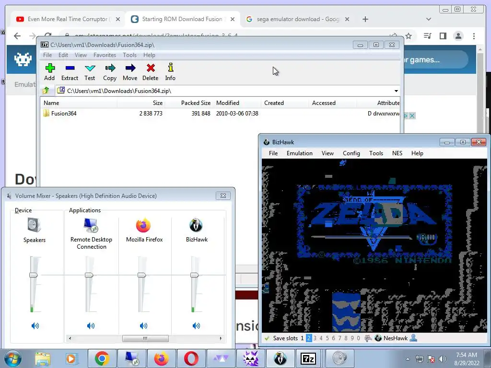
Task: Click the tray speaker volume icon
Action: pyautogui.click(x=443, y=359)
